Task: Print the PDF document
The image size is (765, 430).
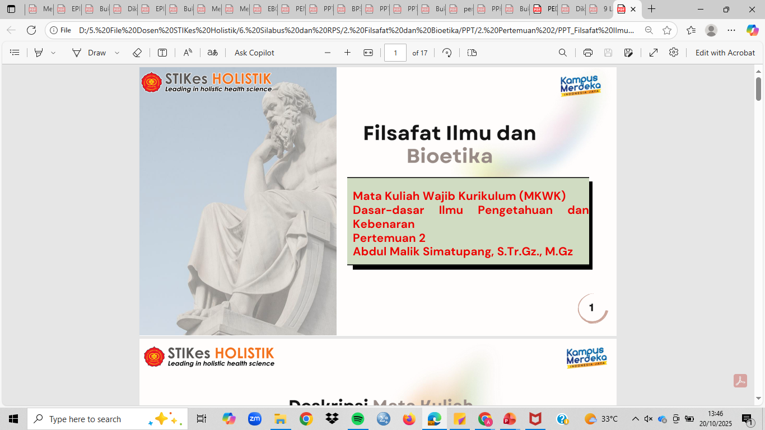Action: click(587, 53)
